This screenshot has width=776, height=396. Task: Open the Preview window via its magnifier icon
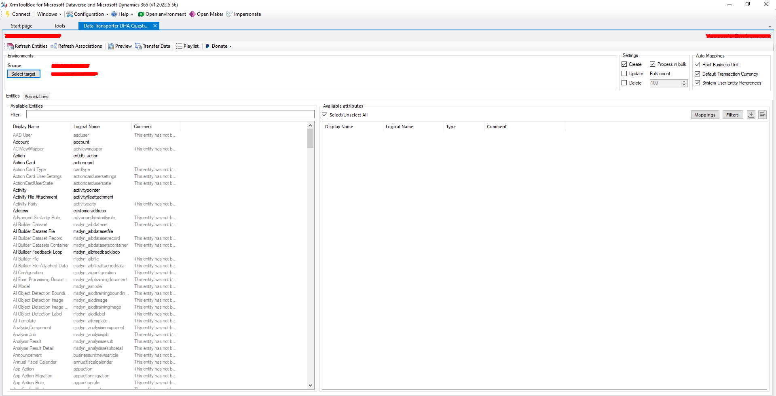[111, 46]
